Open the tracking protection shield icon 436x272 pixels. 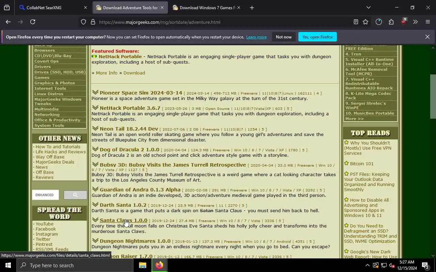(83, 22)
